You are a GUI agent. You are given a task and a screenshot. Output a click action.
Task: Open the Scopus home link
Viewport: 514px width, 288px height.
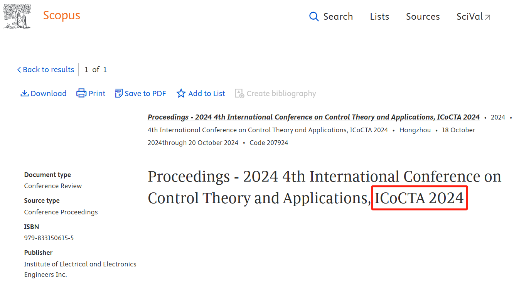point(62,15)
